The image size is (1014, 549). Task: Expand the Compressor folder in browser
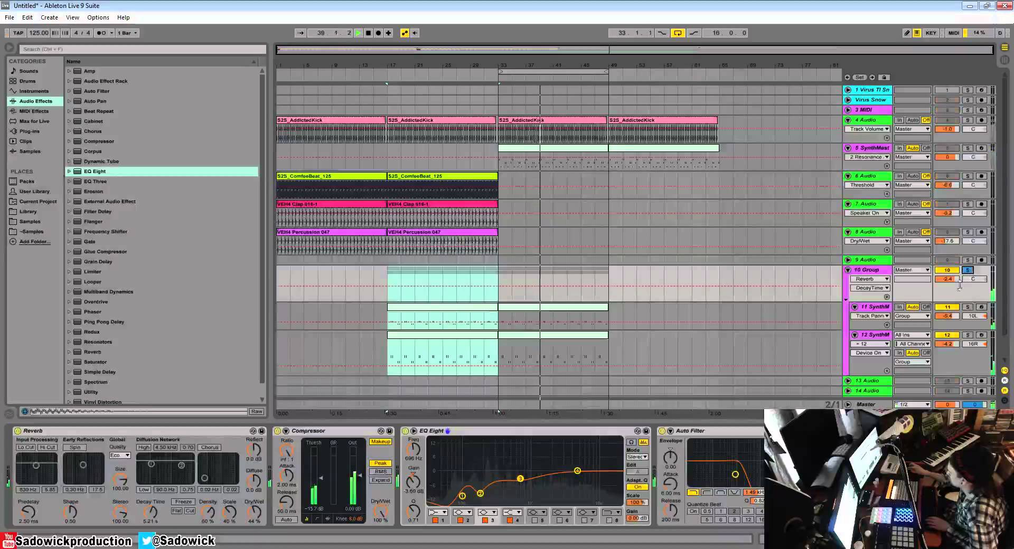pyautogui.click(x=69, y=141)
